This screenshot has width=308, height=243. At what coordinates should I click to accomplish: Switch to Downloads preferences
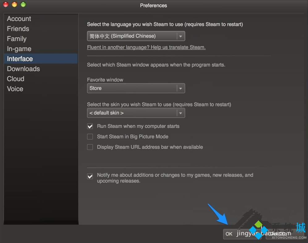(x=40, y=69)
